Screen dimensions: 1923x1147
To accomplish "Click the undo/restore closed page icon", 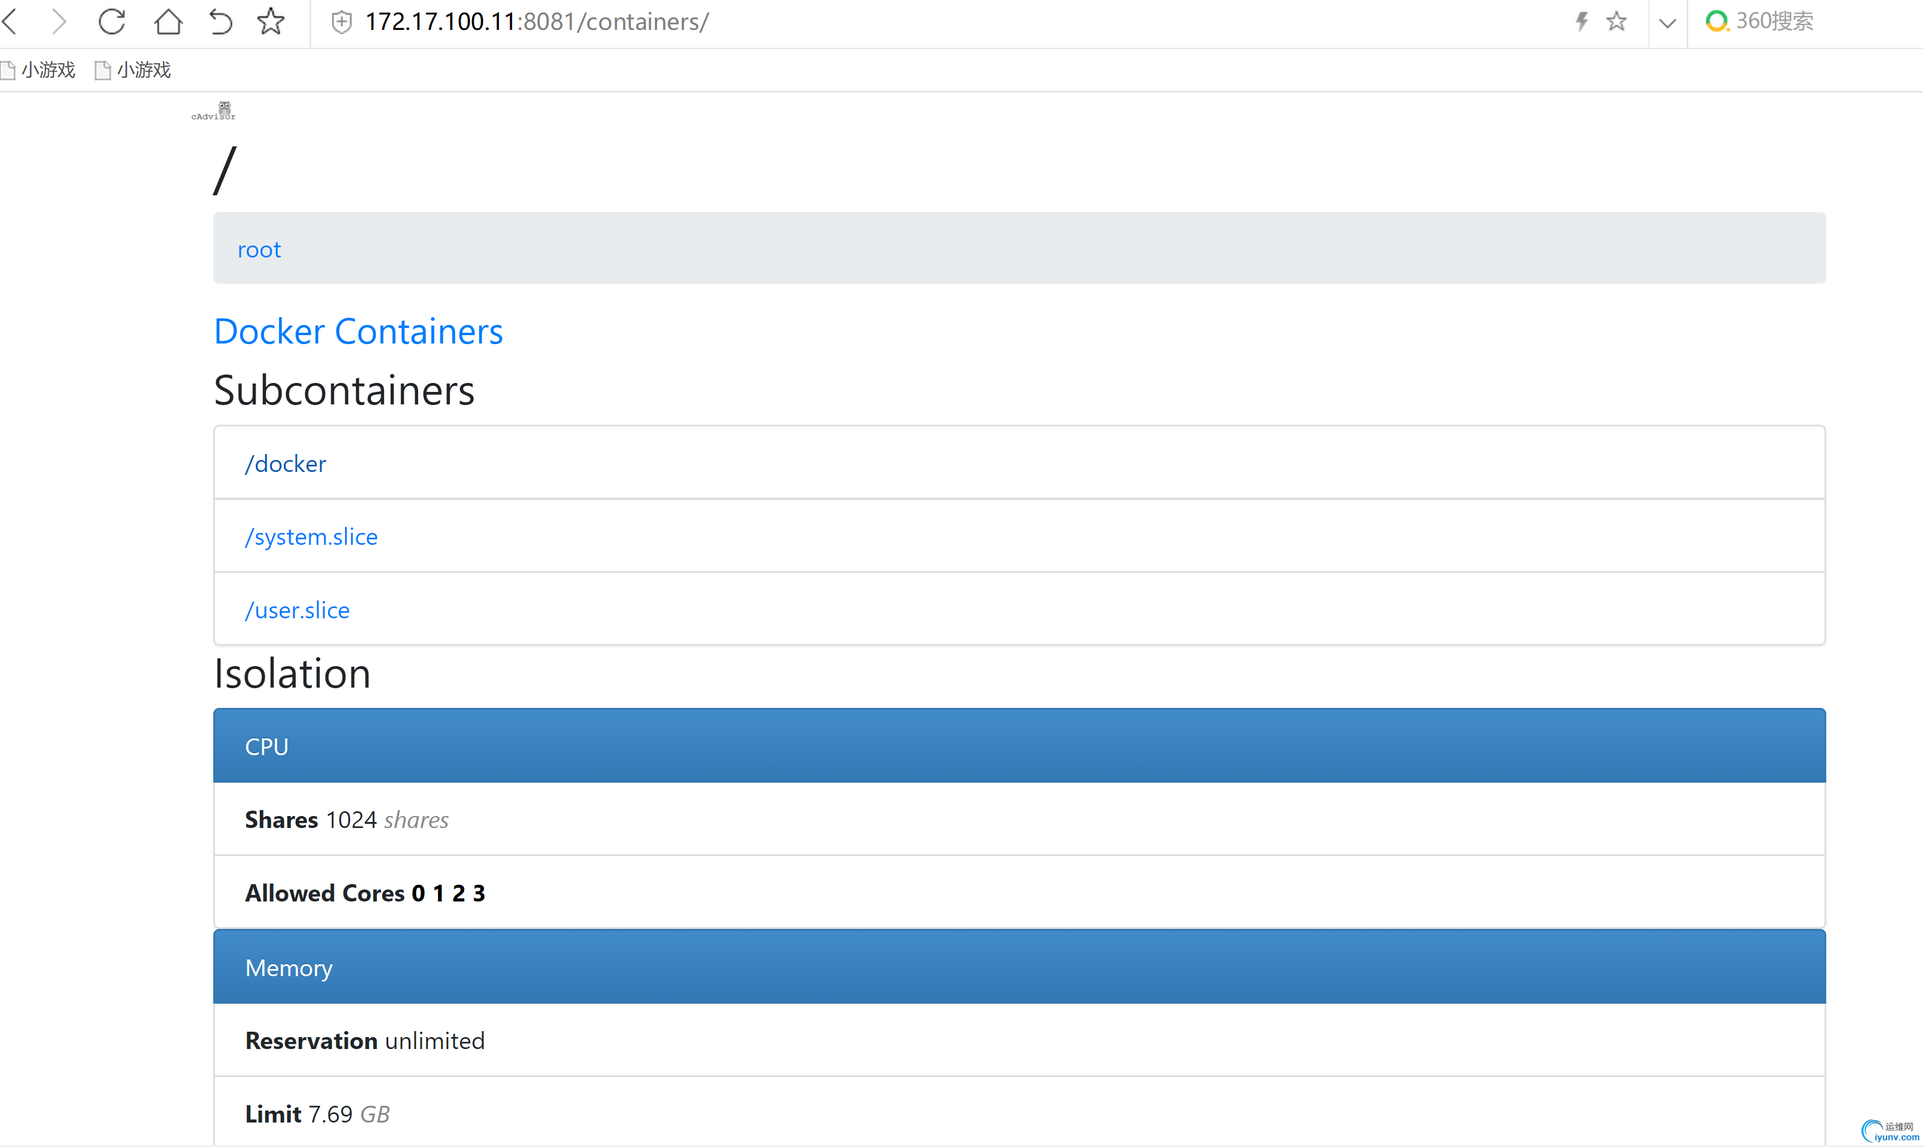I will (x=220, y=22).
